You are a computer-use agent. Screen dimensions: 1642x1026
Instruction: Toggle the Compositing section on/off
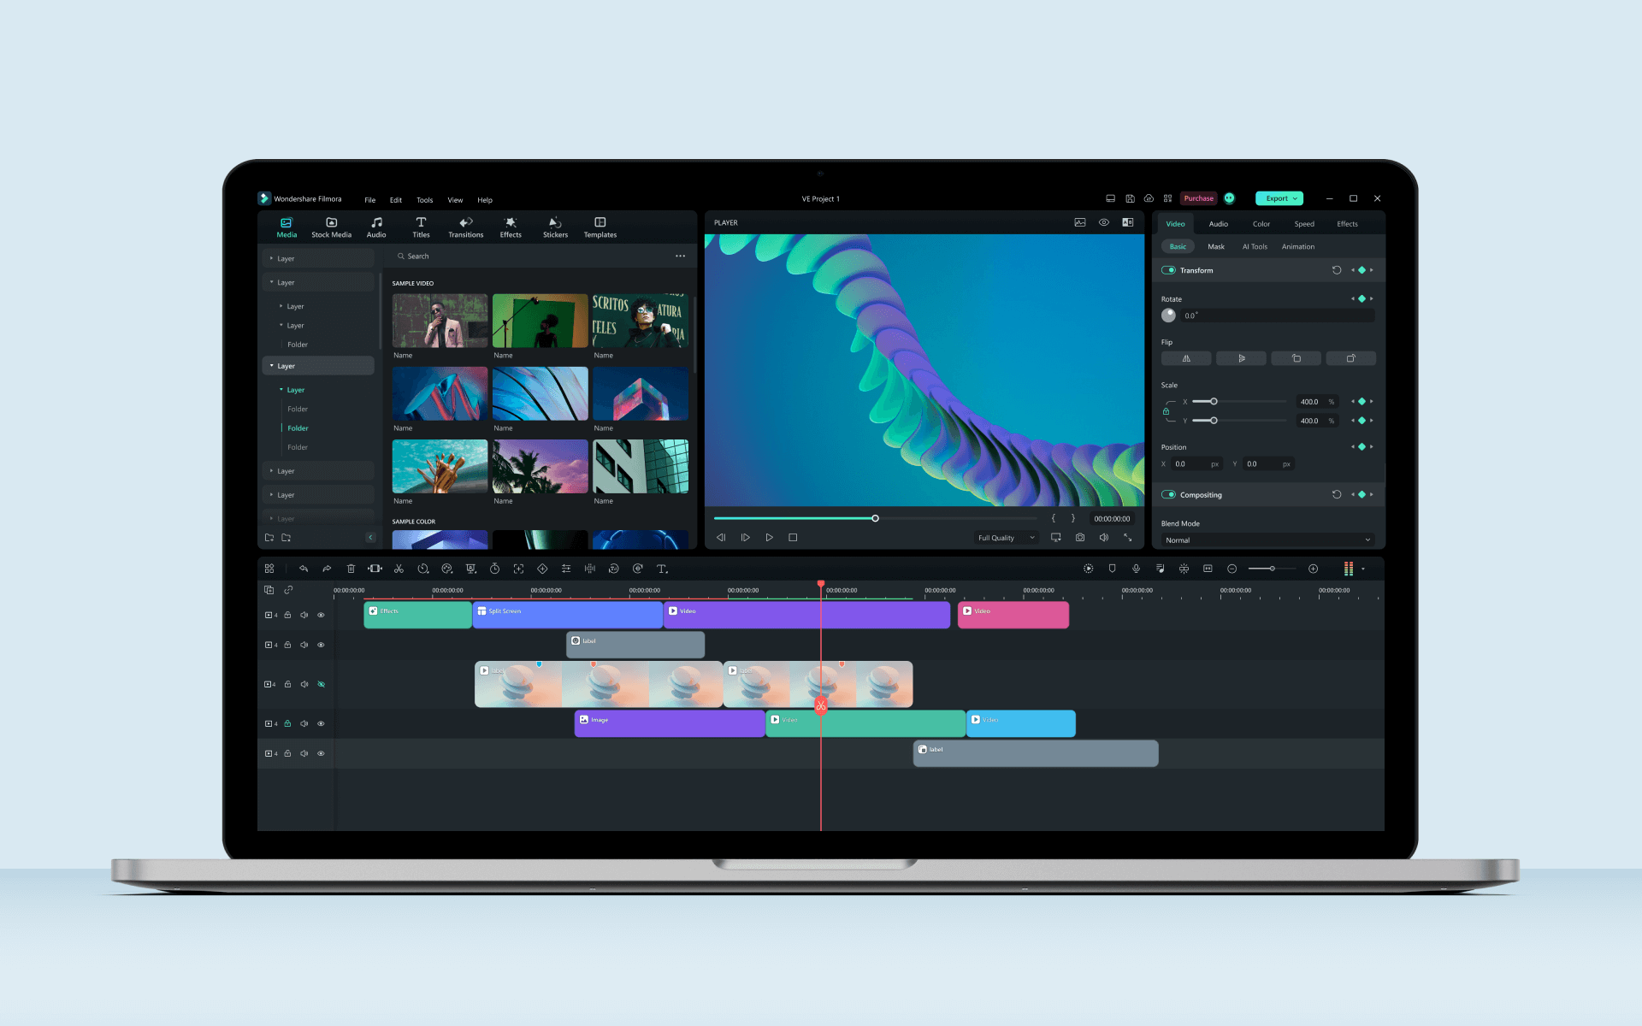(x=1168, y=494)
